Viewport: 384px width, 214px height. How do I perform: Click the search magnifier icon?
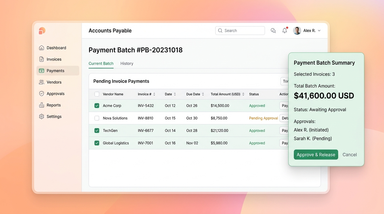220,31
